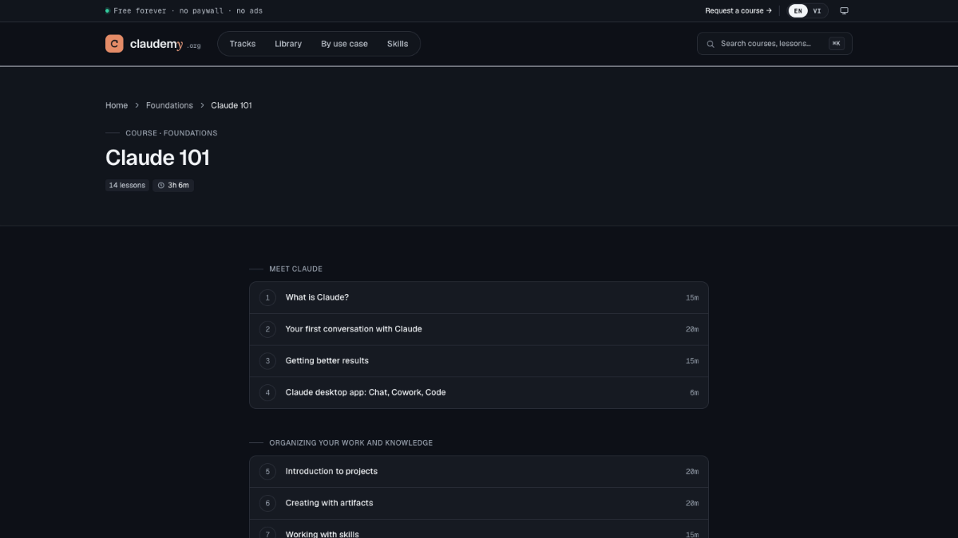Click lesson number 3 circle
The image size is (958, 538).
[267, 361]
